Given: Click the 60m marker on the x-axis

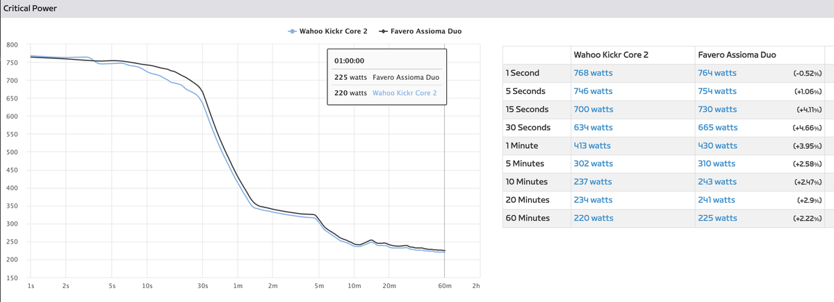Looking at the screenshot, I should (x=443, y=286).
